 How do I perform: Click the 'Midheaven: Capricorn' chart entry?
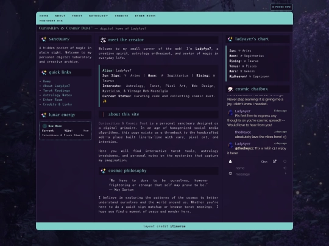pos(249,77)
